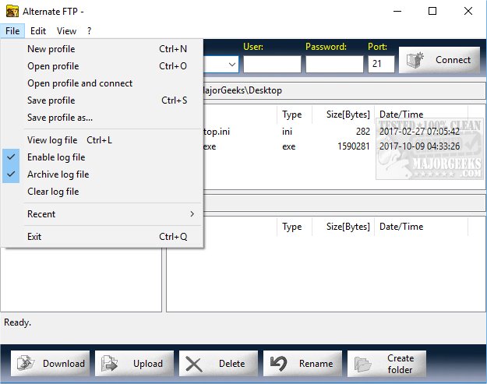Click the Connect server icon
Screen dimensions: 487x384
[x=415, y=60]
